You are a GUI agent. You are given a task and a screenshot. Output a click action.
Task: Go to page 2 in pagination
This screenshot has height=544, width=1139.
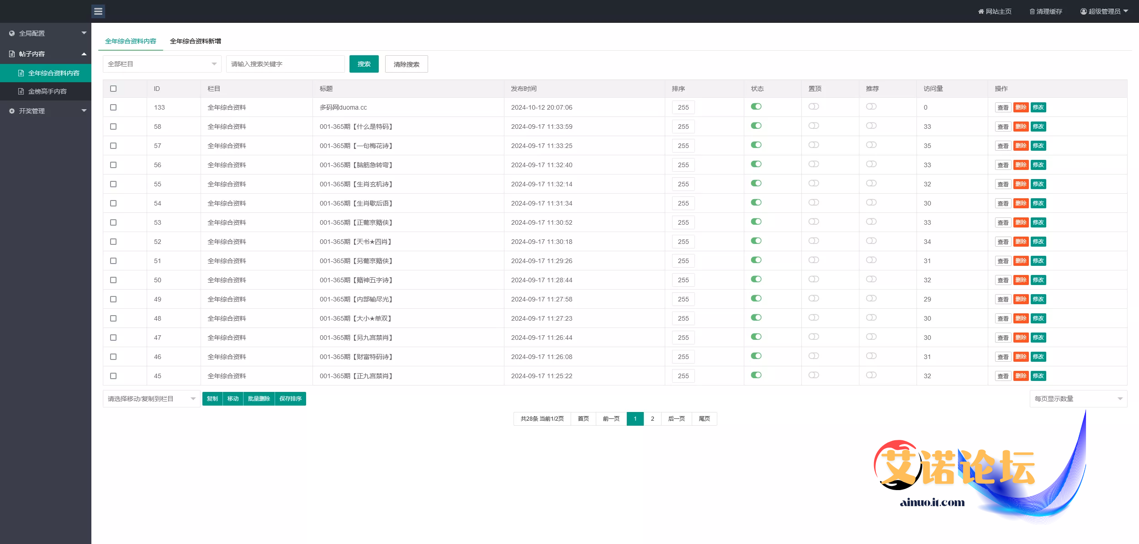[652, 419]
